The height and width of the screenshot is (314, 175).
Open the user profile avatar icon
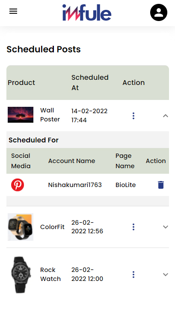tap(159, 12)
